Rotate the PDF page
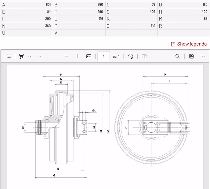210x189 pixels. pyautogui.click(x=130, y=56)
